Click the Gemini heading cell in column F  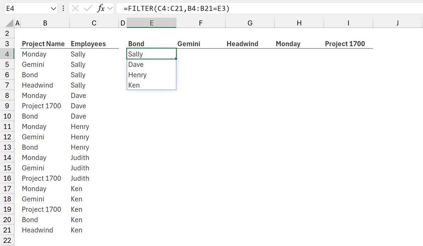[189, 44]
